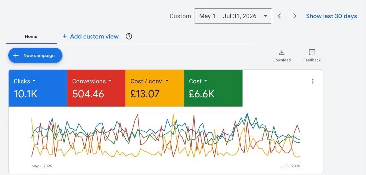Click the Jul 31, 2026 axis label

point(290,166)
